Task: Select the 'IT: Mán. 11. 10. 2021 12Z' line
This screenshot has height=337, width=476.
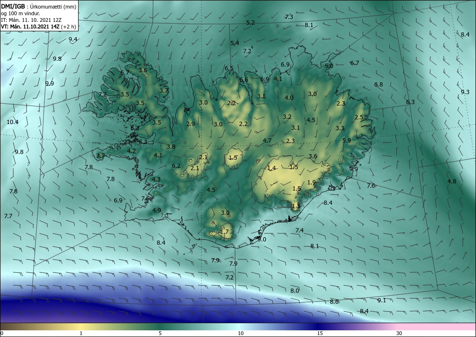Action: pyautogui.click(x=31, y=20)
